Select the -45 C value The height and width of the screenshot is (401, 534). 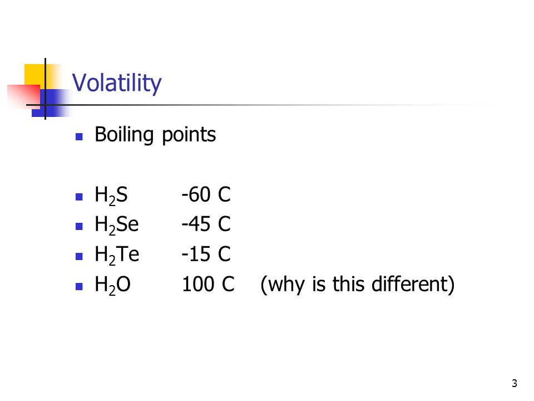point(206,224)
